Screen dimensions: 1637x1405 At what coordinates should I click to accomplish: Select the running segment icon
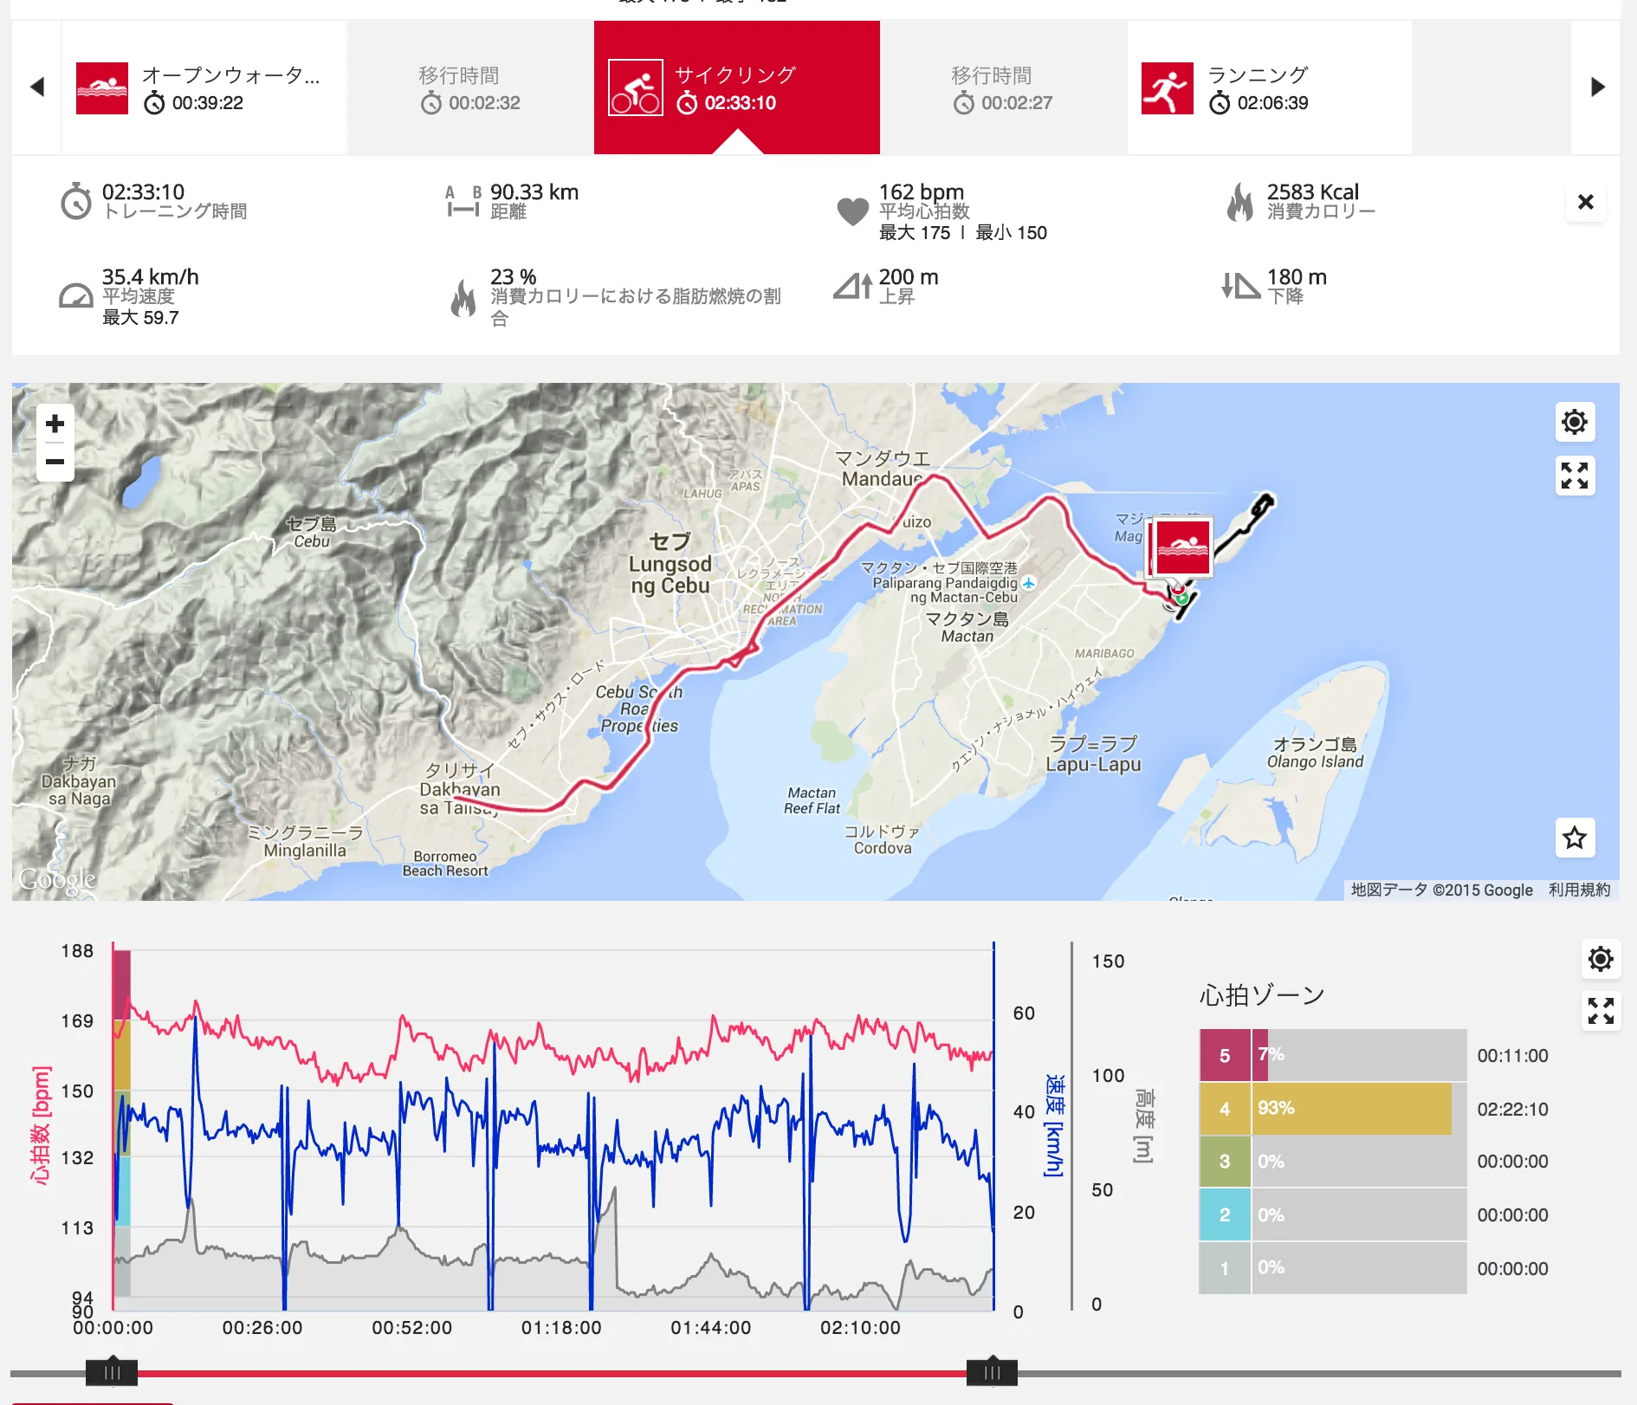click(x=1168, y=87)
